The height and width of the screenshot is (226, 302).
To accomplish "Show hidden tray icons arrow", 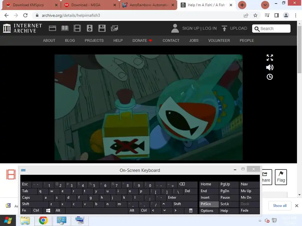I will 260,220.
